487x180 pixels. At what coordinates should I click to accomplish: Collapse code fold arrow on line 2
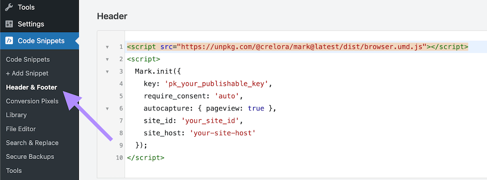pos(107,59)
